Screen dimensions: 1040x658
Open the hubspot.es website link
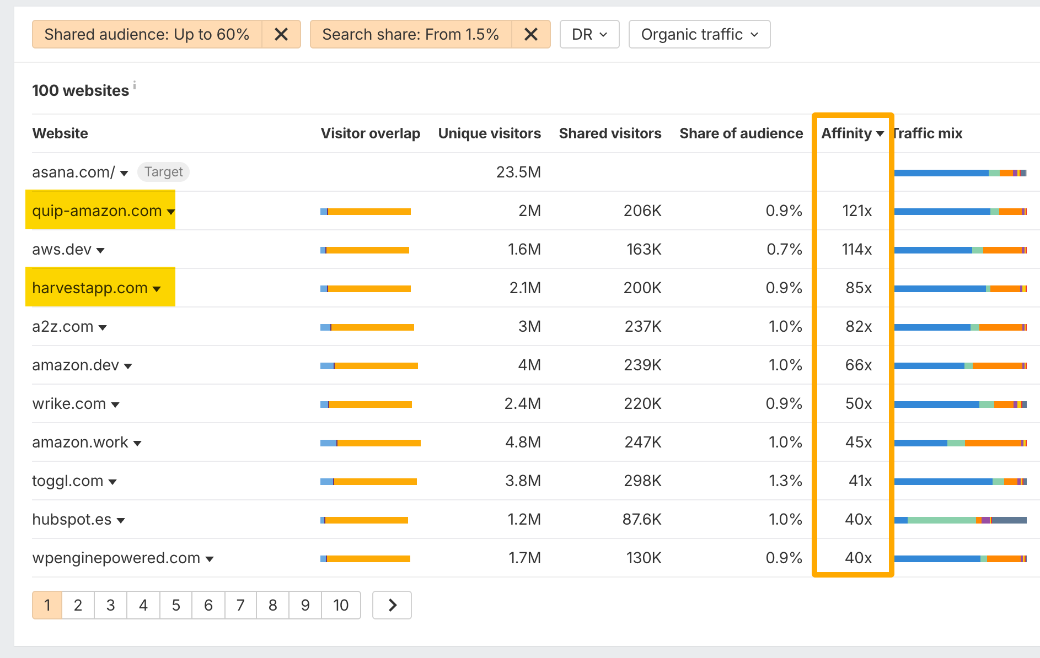point(72,519)
